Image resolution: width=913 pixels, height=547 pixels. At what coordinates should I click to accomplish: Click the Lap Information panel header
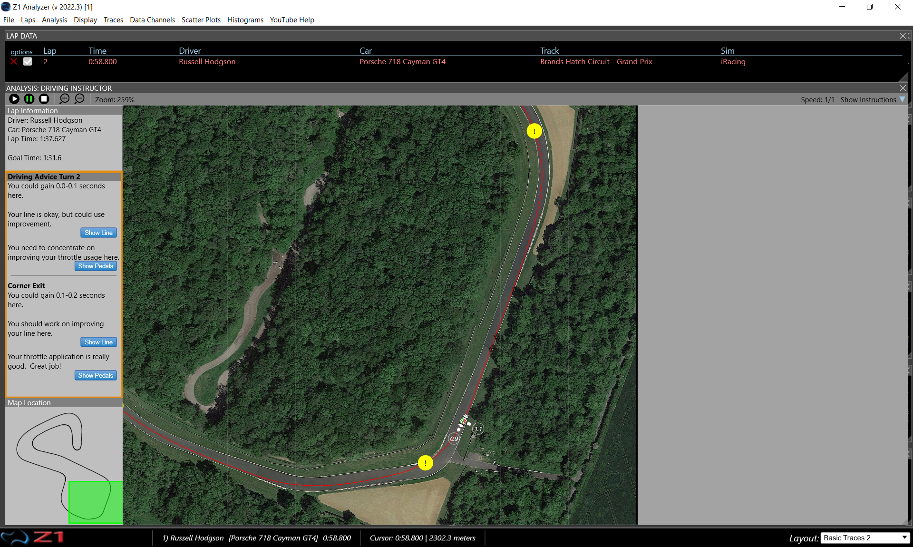(x=64, y=110)
